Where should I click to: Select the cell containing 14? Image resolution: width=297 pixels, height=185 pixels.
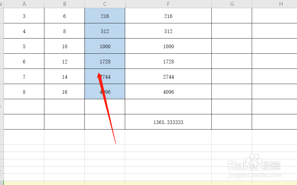(64, 76)
